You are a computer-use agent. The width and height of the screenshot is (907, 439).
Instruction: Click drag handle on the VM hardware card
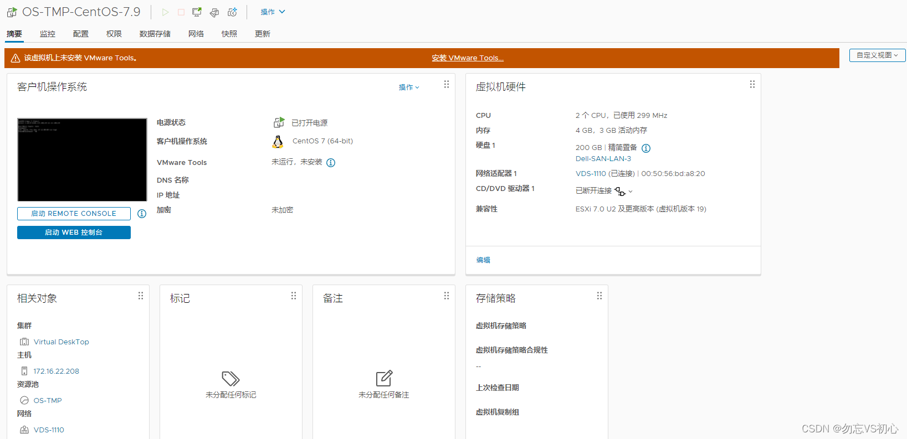pos(752,84)
